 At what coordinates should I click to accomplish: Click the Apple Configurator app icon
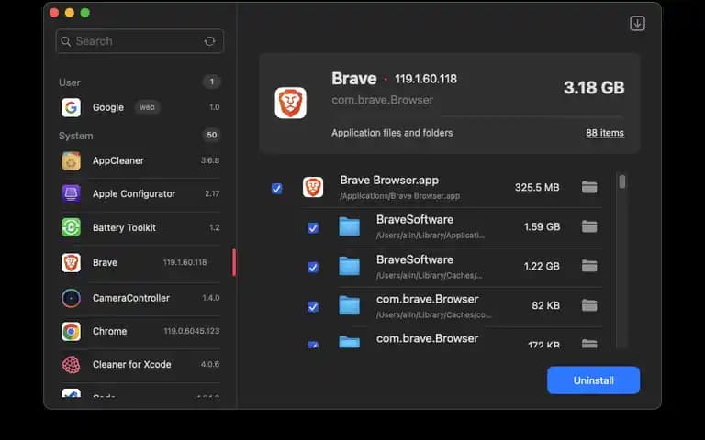[x=71, y=194]
